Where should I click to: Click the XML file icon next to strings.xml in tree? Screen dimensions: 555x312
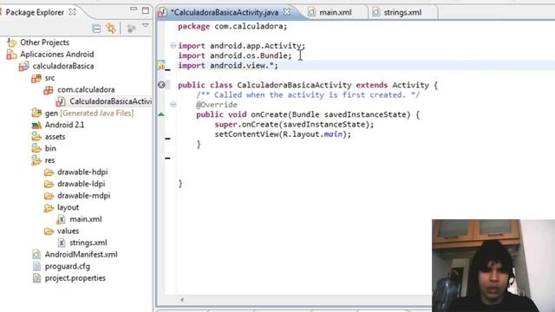click(x=62, y=243)
